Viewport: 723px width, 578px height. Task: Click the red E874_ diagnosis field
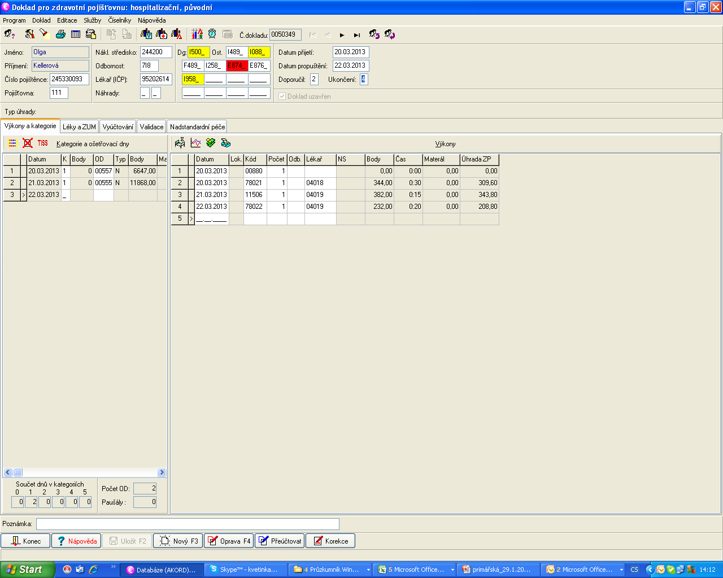coord(237,65)
